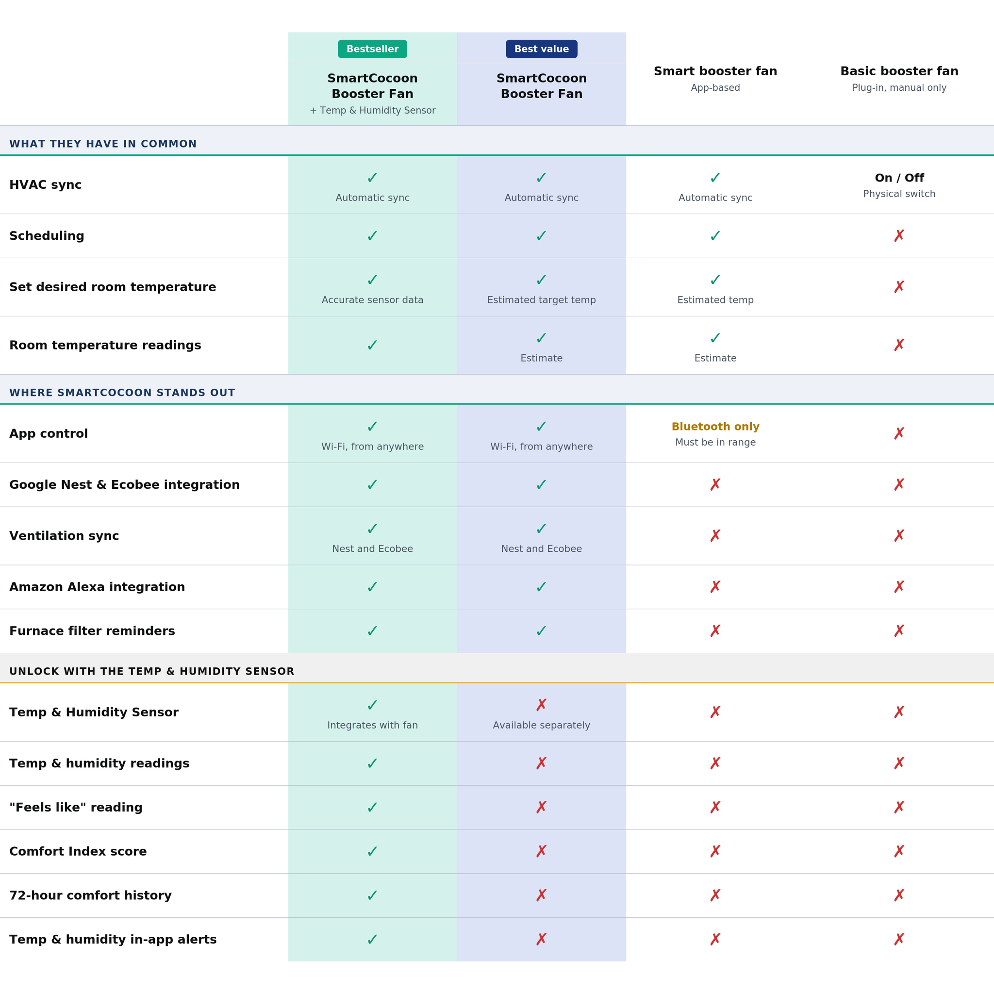Viewport: 994px width, 994px height.
Task: Click the checkmark for Smart booster fan Scheduling
Action: 715,235
